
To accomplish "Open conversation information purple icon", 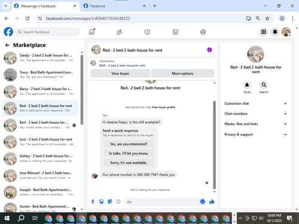I will pyautogui.click(x=209, y=50).
